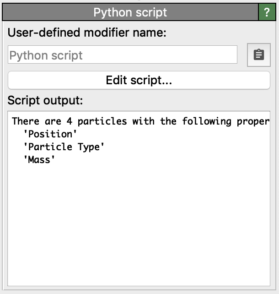Select the 'Position' line in script output
Image resolution: width=279 pixels, height=294 pixels.
point(50,134)
